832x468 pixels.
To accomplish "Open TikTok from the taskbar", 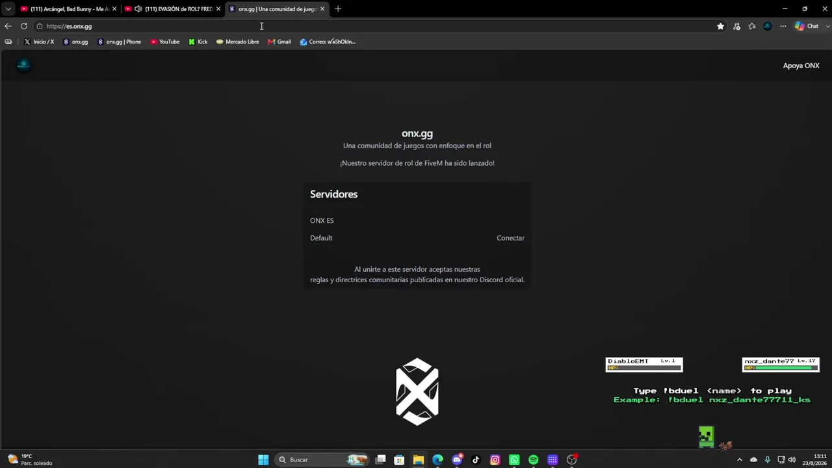I will (476, 460).
